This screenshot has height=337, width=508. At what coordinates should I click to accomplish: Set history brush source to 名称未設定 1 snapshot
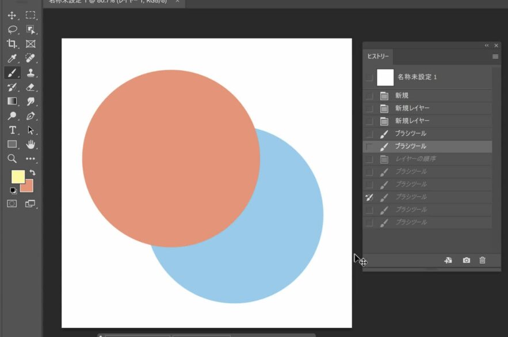369,78
